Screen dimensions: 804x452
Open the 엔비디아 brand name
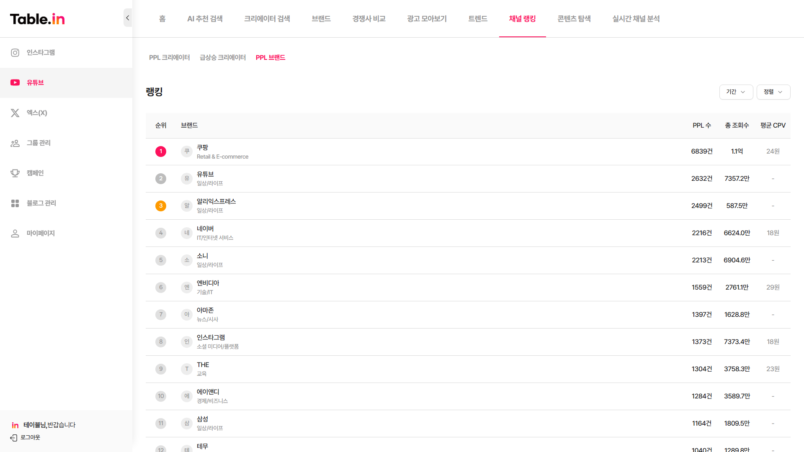[x=208, y=283]
